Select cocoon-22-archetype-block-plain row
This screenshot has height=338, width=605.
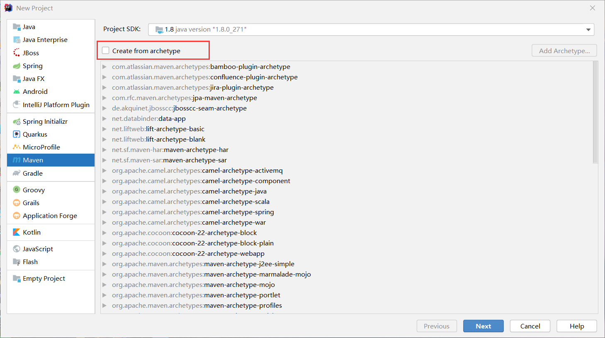(x=347, y=243)
